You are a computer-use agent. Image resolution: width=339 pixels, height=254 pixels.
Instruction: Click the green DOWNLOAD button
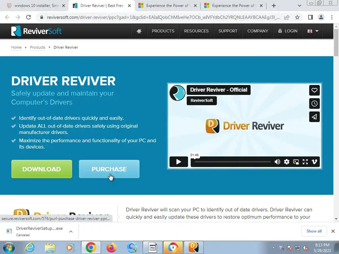tap(42, 169)
